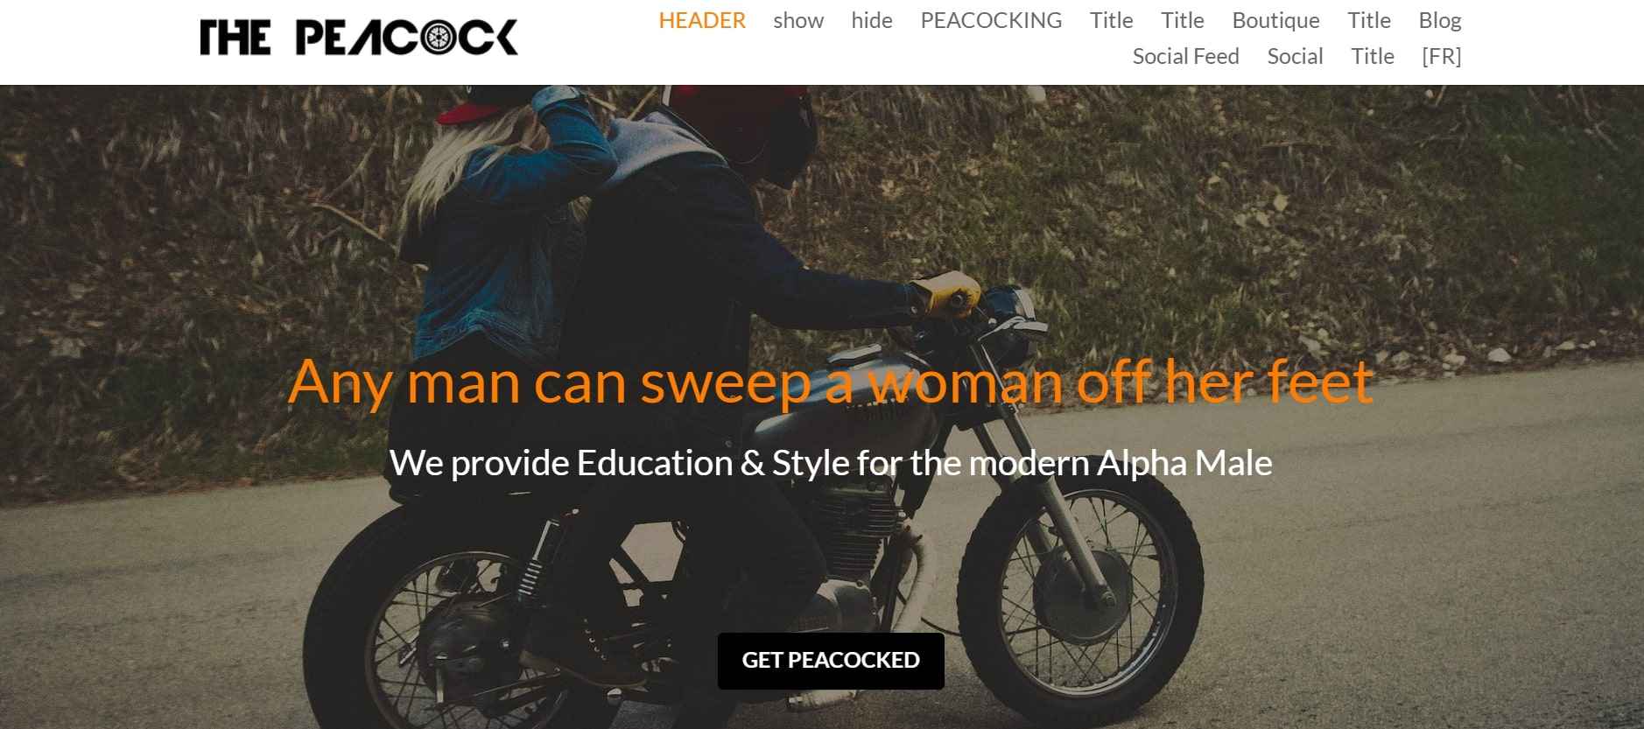
Task: Open Title link just before Boutique
Action: 1183,20
